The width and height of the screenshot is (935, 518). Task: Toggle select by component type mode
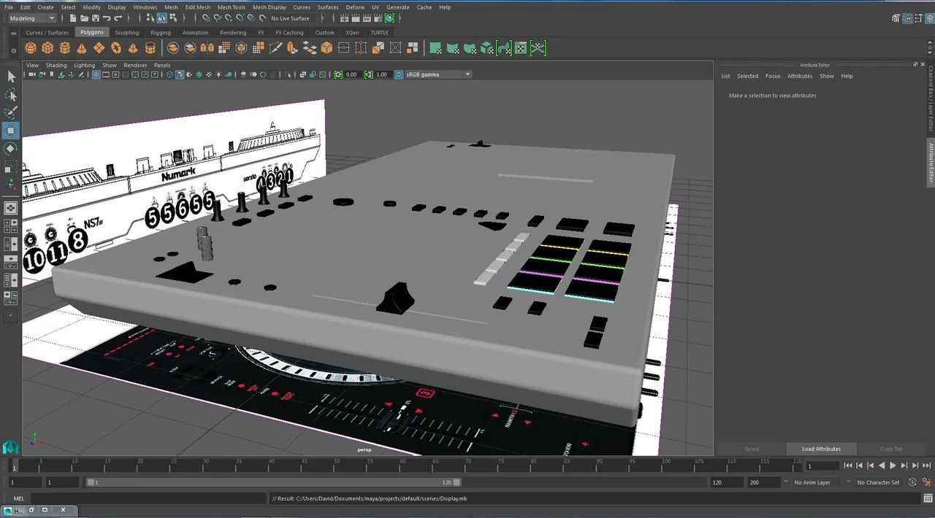coord(172,18)
